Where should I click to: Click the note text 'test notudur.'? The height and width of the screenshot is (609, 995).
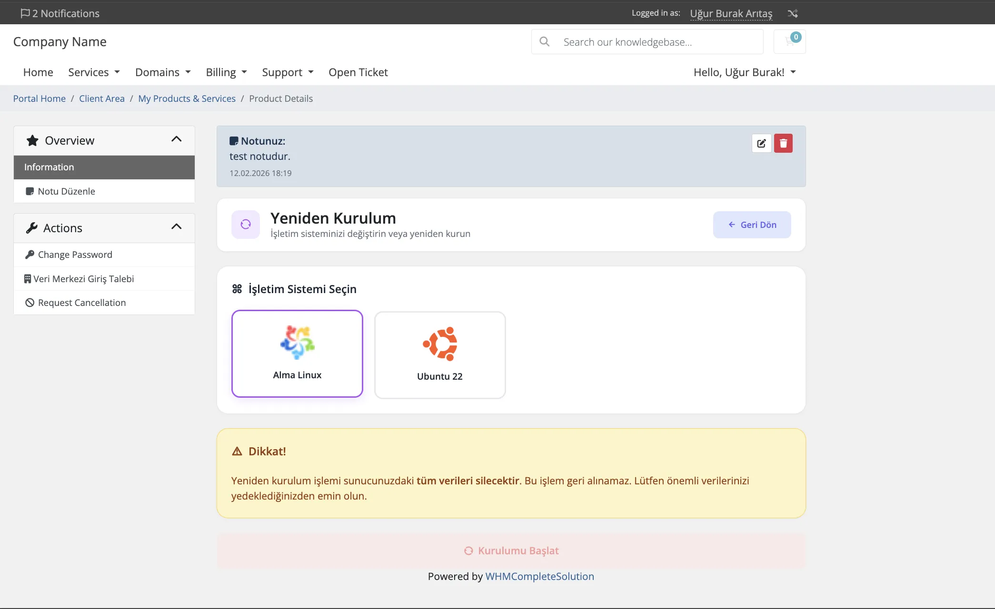(x=260, y=156)
